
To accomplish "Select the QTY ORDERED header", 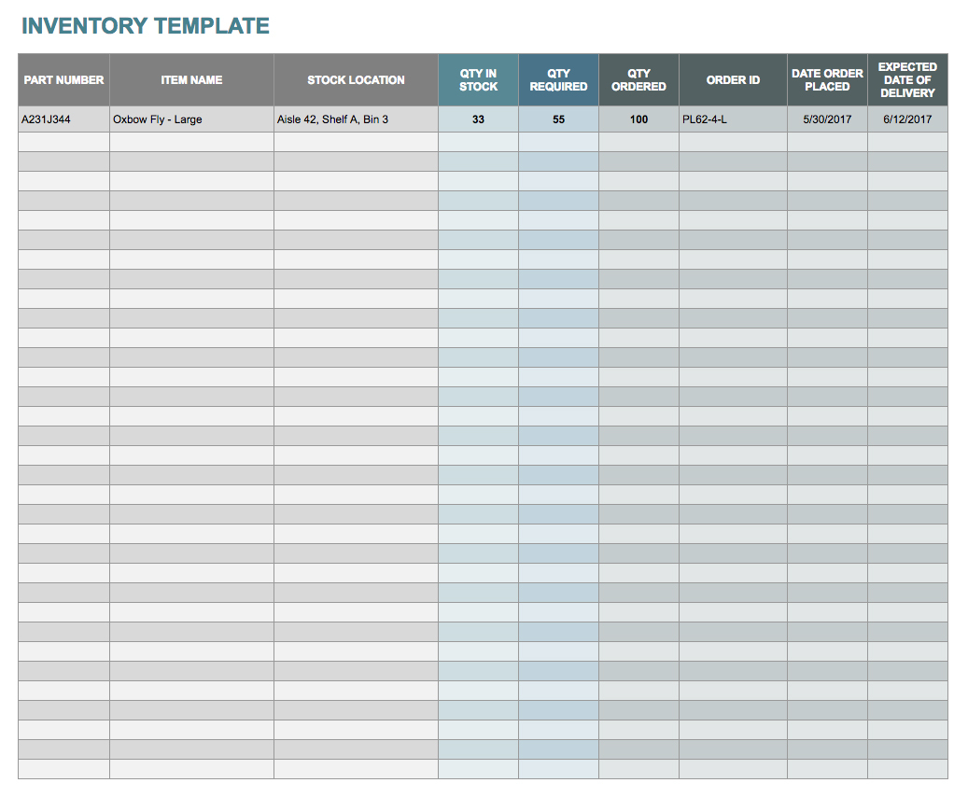I will tap(638, 79).
